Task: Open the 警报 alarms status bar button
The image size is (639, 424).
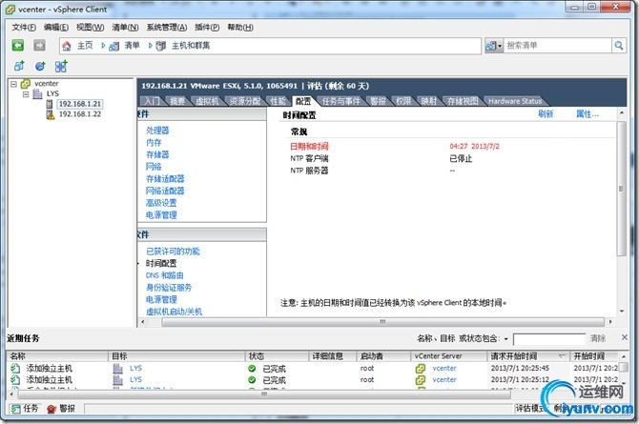Action: click(x=61, y=409)
